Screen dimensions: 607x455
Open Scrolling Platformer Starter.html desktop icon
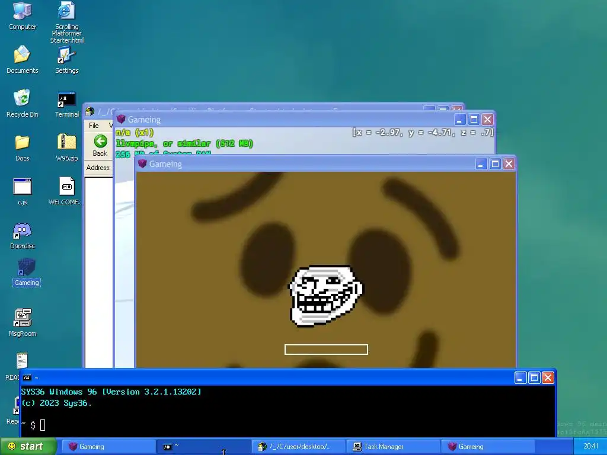click(x=66, y=22)
